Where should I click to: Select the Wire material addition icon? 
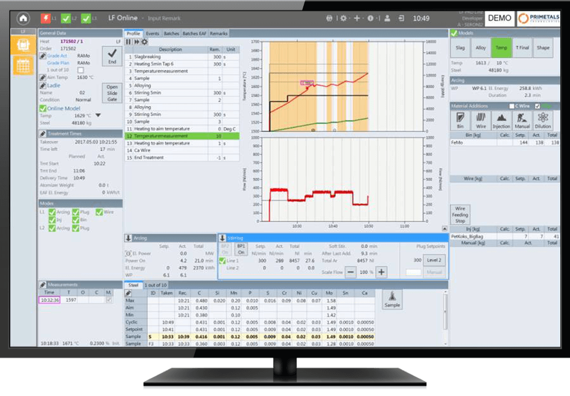pos(481,120)
